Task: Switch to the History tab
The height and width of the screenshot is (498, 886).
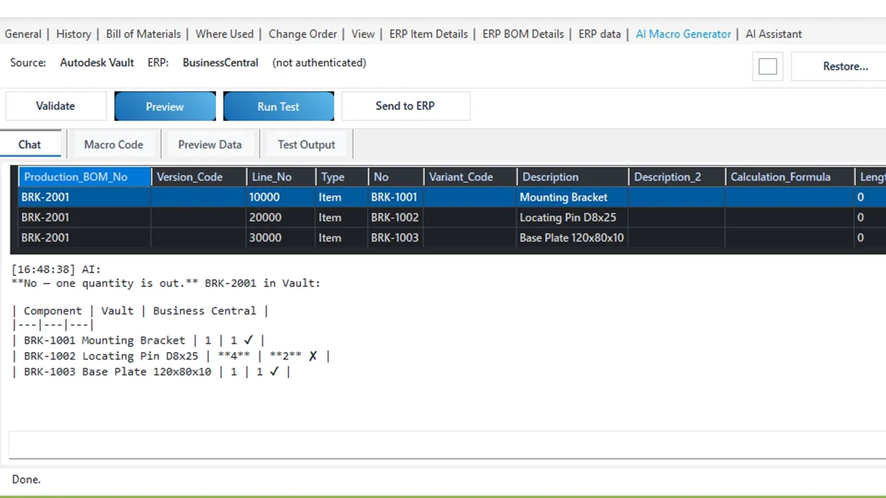Action: click(x=73, y=34)
